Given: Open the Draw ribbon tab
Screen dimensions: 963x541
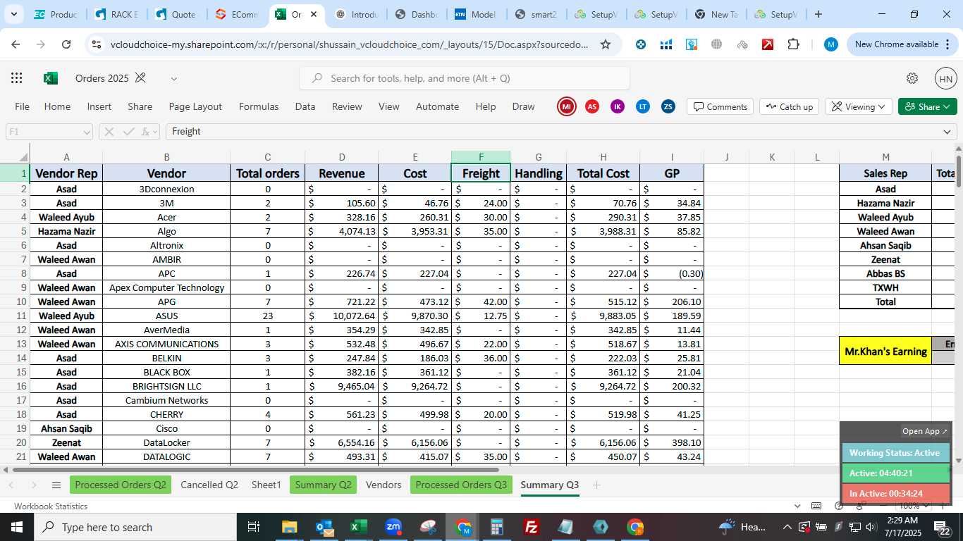Looking at the screenshot, I should click(x=523, y=106).
